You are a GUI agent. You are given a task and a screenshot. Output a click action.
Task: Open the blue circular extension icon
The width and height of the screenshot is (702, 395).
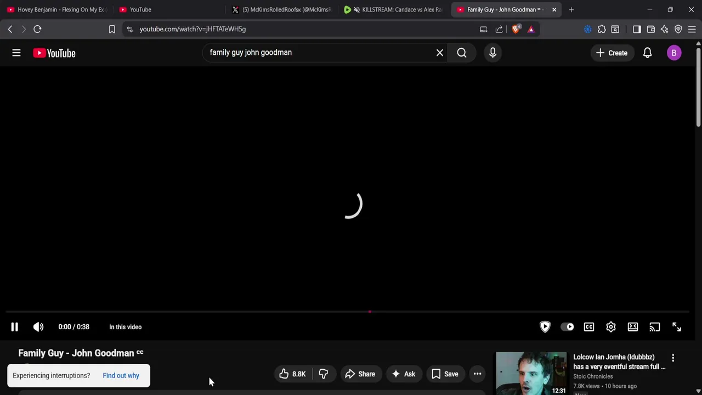tap(588, 29)
